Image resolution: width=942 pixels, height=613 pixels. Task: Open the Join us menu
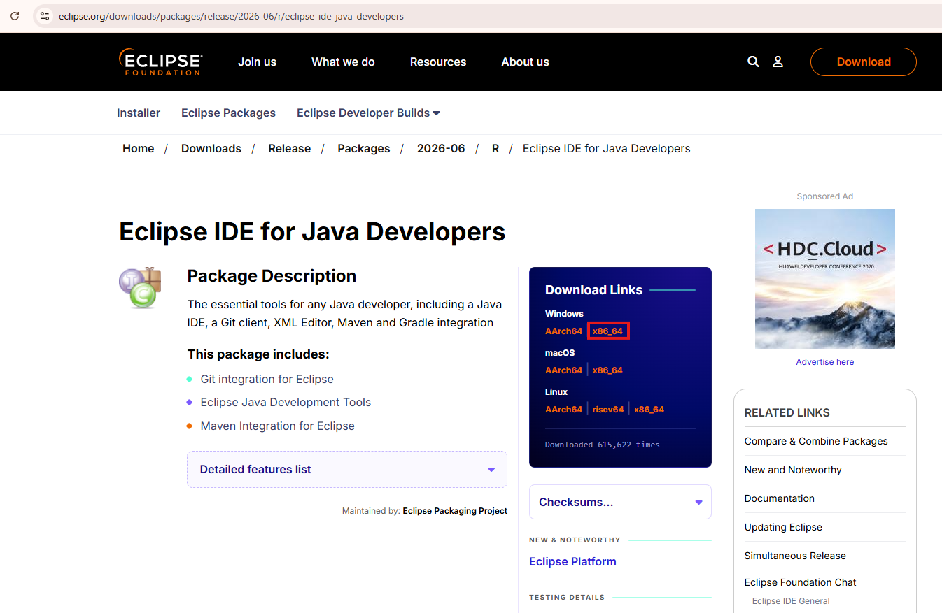tap(257, 62)
